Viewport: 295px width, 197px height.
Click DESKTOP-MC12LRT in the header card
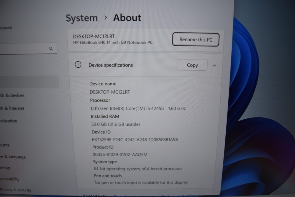[94, 36]
